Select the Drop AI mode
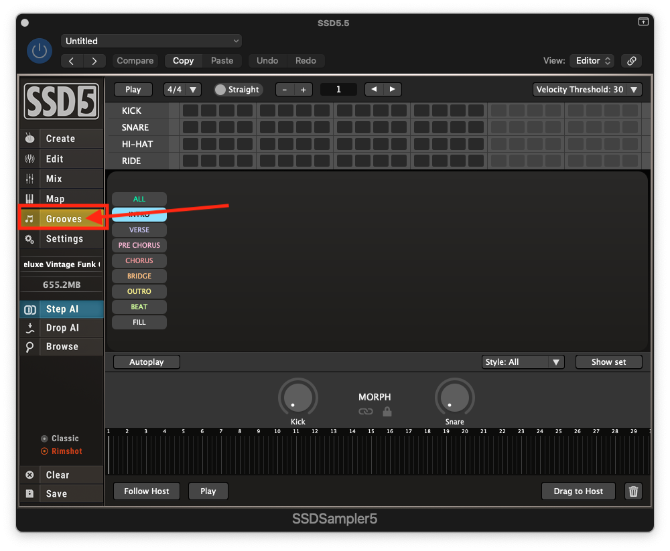Image resolution: width=670 pixels, height=551 pixels. coord(62,328)
